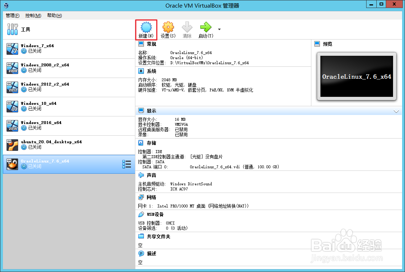This screenshot has width=405, height=272.
Task: Click the Windows DirectSound audio driver value
Action: tap(191, 184)
